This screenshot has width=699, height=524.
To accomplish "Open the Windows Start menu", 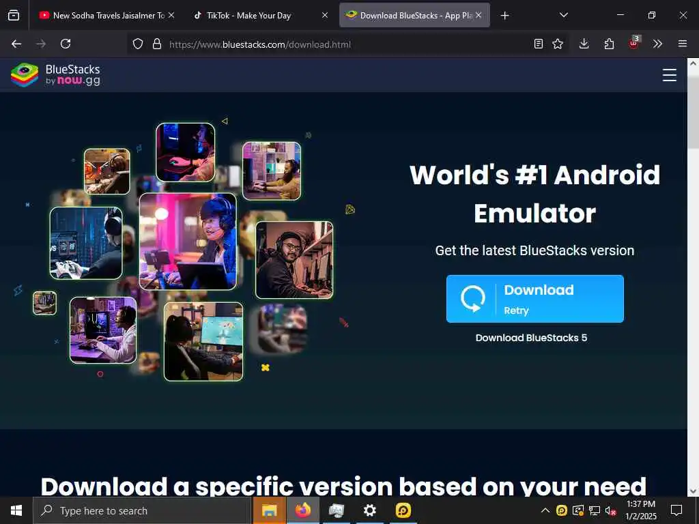I will pos(16,510).
